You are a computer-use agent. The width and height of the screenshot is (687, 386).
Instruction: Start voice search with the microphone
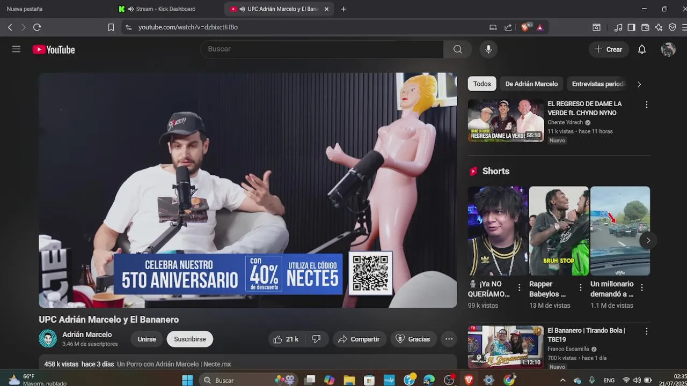tap(488, 49)
